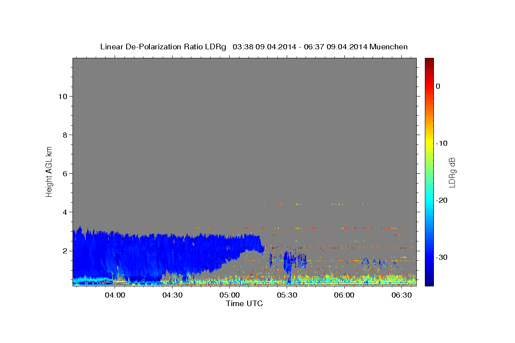Click the dark blue bottom of the colorbar
The width and height of the screenshot is (515, 343).
coord(429,281)
